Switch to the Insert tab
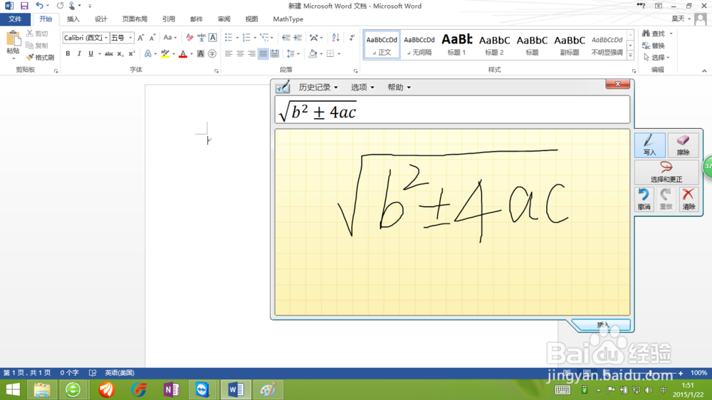The height and width of the screenshot is (400, 712). tap(73, 19)
